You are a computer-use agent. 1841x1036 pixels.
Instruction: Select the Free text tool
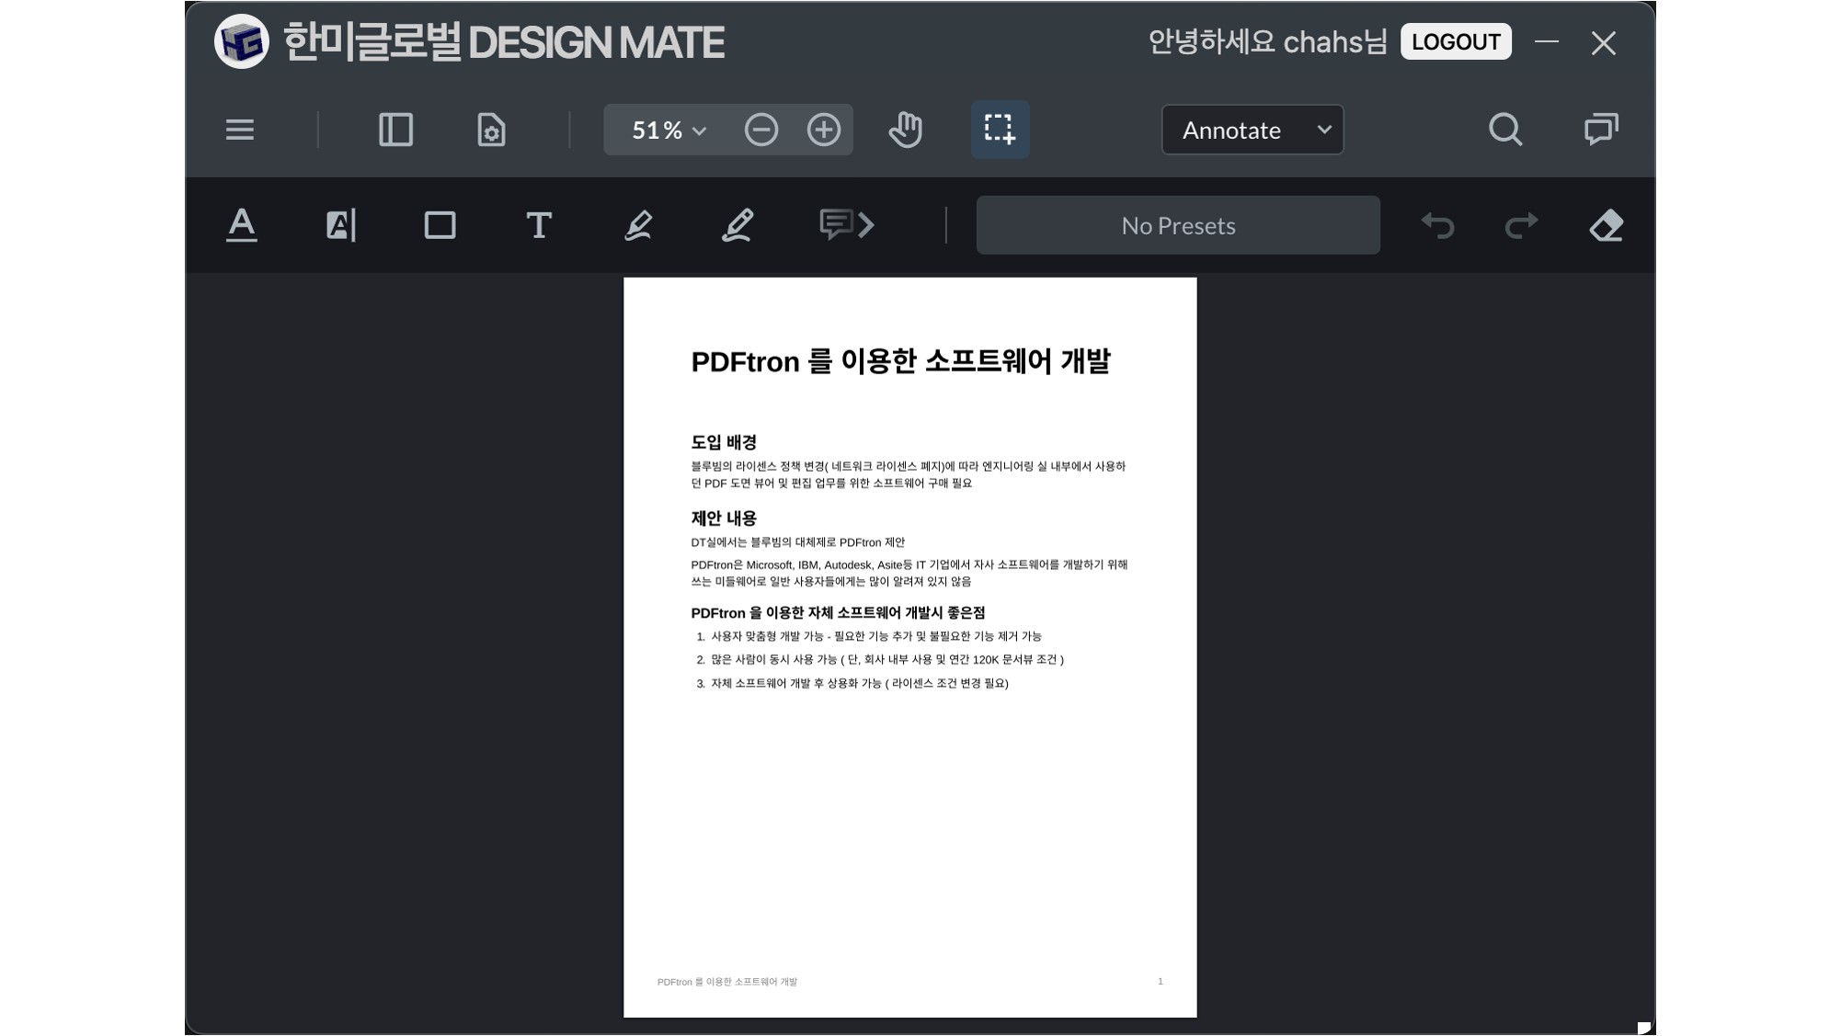(539, 225)
